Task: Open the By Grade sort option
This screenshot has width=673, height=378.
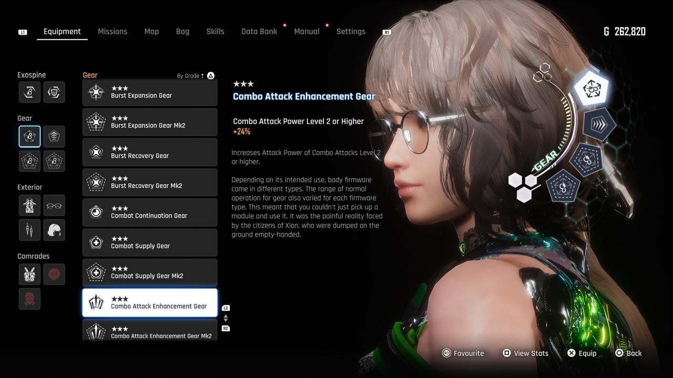Action: tap(195, 76)
